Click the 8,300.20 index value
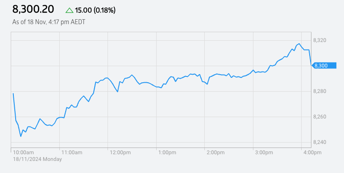Screen dimensions: 344x173 pyautogui.click(x=33, y=9)
